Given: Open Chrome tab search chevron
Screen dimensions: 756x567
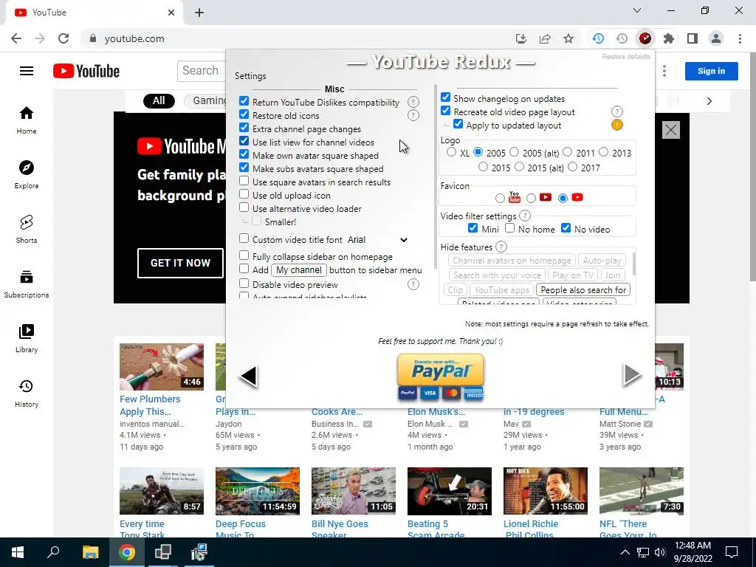Looking at the screenshot, I should click(637, 10).
